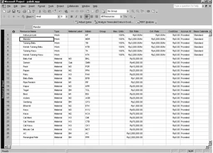Click the Go To Selected Task icon
This screenshot has width=213, height=153.
[x=142, y=11]
